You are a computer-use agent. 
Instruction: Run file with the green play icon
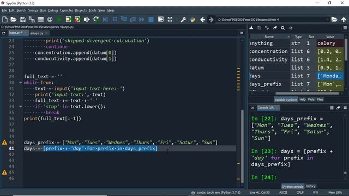pos(59,20)
